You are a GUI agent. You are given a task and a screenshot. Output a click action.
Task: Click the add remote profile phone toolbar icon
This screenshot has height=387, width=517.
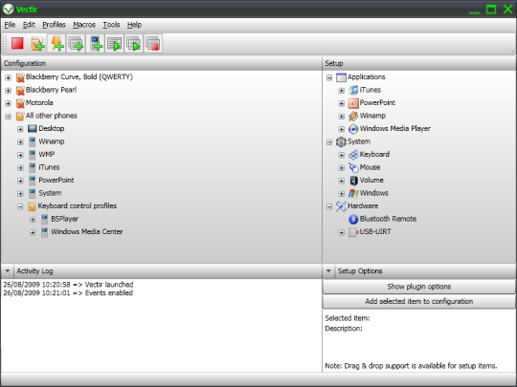pos(96,43)
